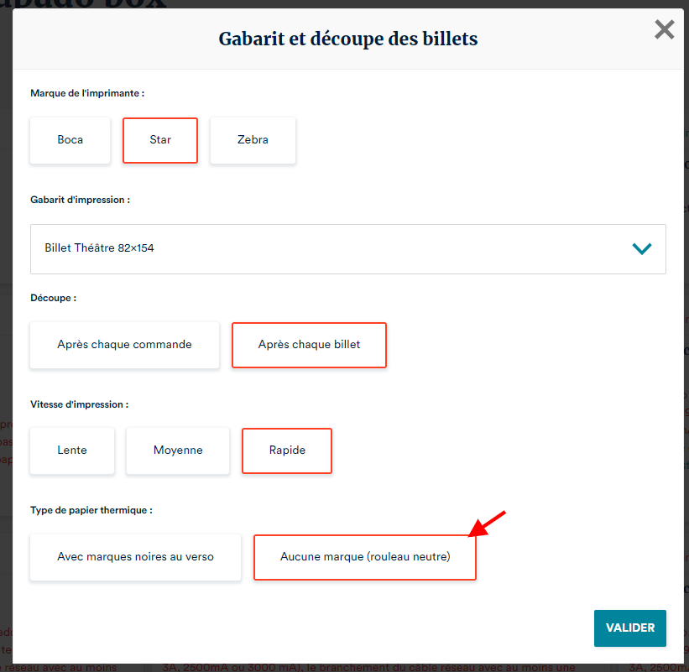Set print speed to Lente
Viewport: 689px width, 672px height.
point(71,451)
